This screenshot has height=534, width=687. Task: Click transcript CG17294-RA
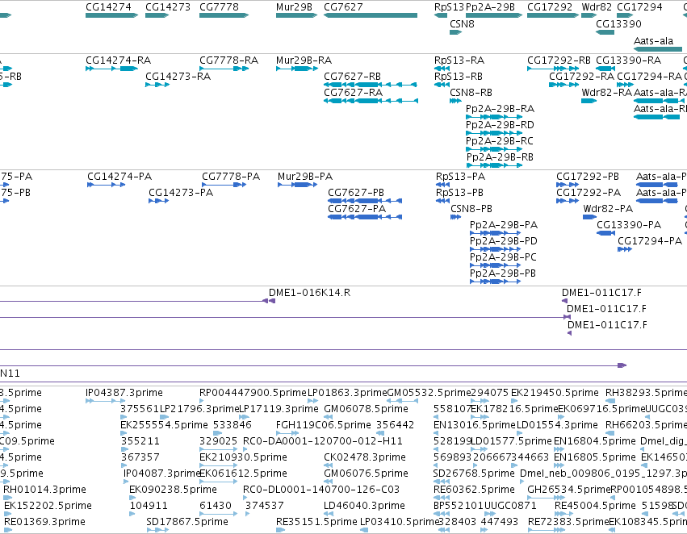[649, 77]
